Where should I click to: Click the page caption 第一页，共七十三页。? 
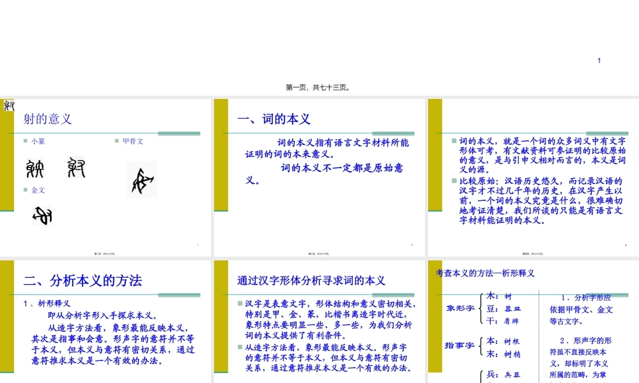coord(318,87)
